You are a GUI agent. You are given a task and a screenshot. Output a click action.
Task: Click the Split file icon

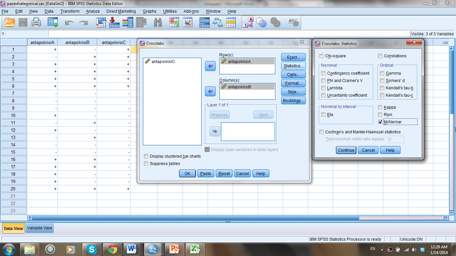pyautogui.click(x=205, y=23)
